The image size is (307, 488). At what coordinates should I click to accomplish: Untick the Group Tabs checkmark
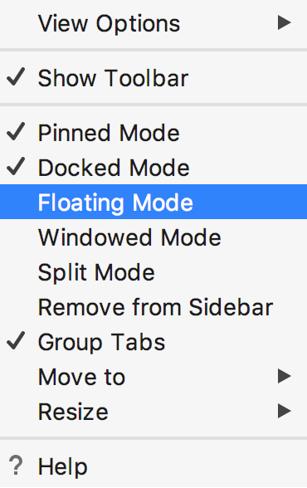pyautogui.click(x=16, y=341)
